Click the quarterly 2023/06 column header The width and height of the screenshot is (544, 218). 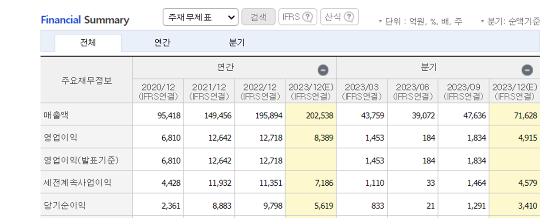pos(413,91)
